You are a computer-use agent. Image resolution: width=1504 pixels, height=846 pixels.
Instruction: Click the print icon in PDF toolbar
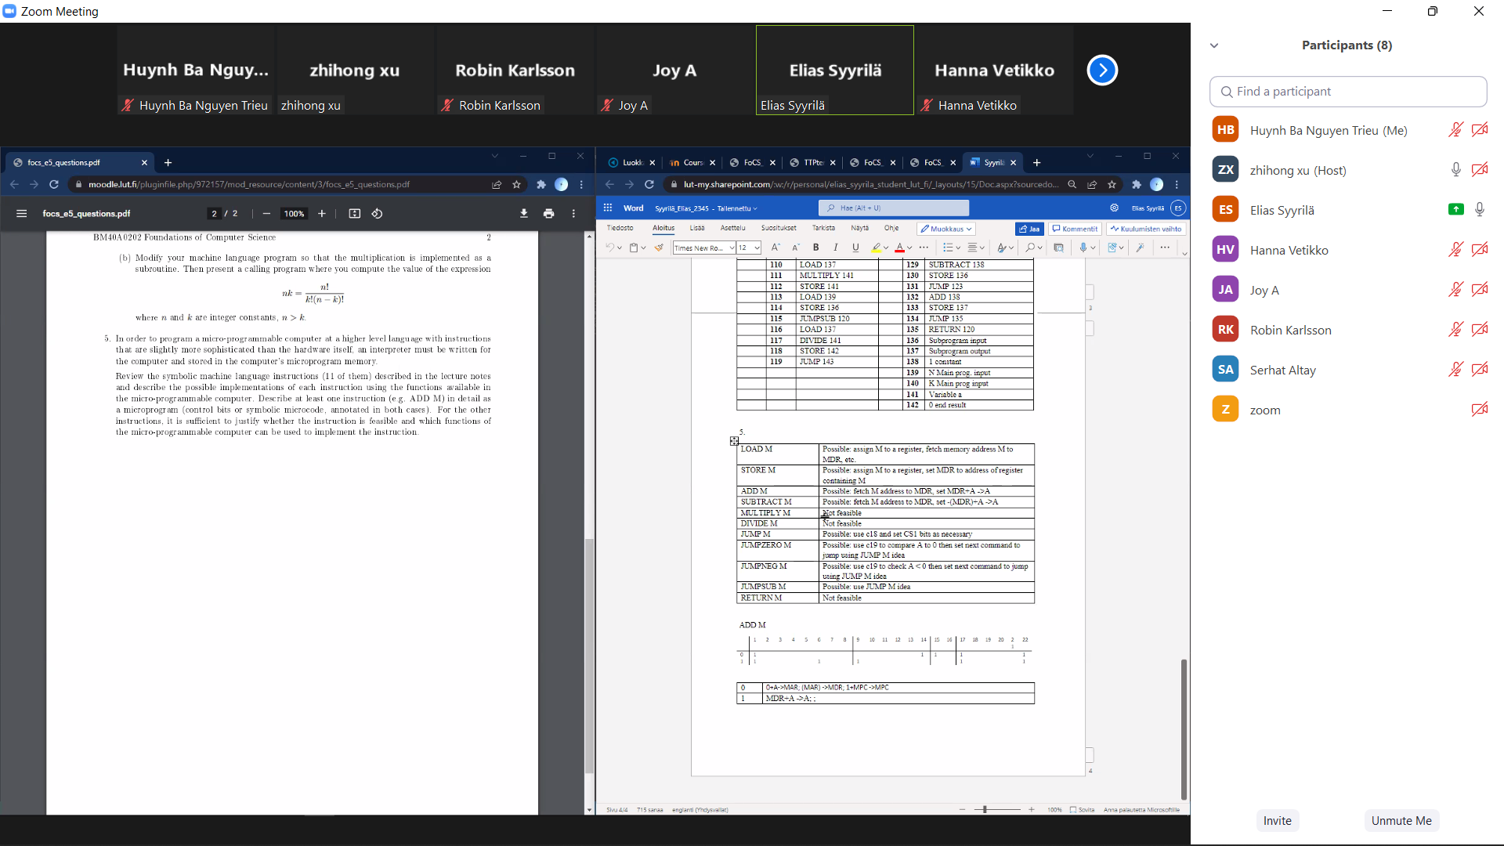[x=549, y=214]
